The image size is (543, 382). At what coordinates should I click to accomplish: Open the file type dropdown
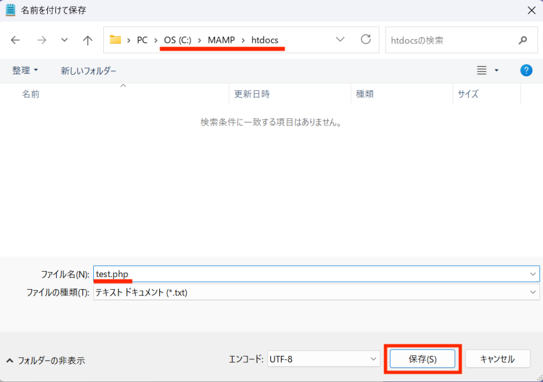pyautogui.click(x=532, y=292)
